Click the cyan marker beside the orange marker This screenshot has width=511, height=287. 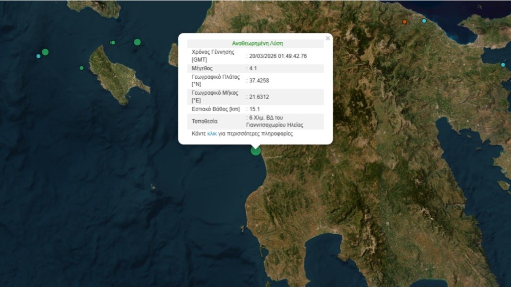pos(424,21)
